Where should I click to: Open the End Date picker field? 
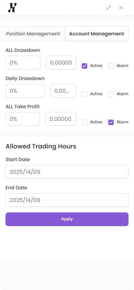(x=67, y=200)
